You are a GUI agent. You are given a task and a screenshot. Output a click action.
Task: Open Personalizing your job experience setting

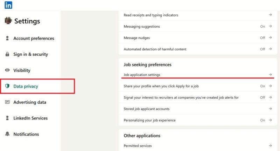(150, 120)
